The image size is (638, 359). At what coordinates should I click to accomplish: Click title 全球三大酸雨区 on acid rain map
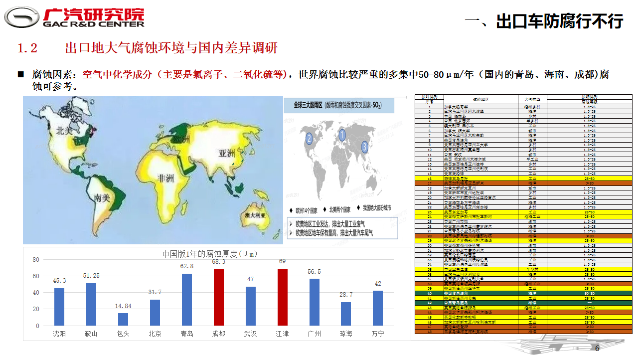tap(307, 106)
